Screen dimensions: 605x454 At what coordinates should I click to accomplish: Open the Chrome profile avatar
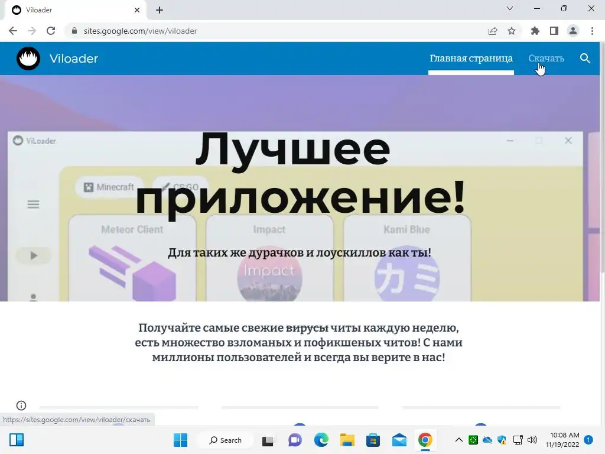pos(573,31)
